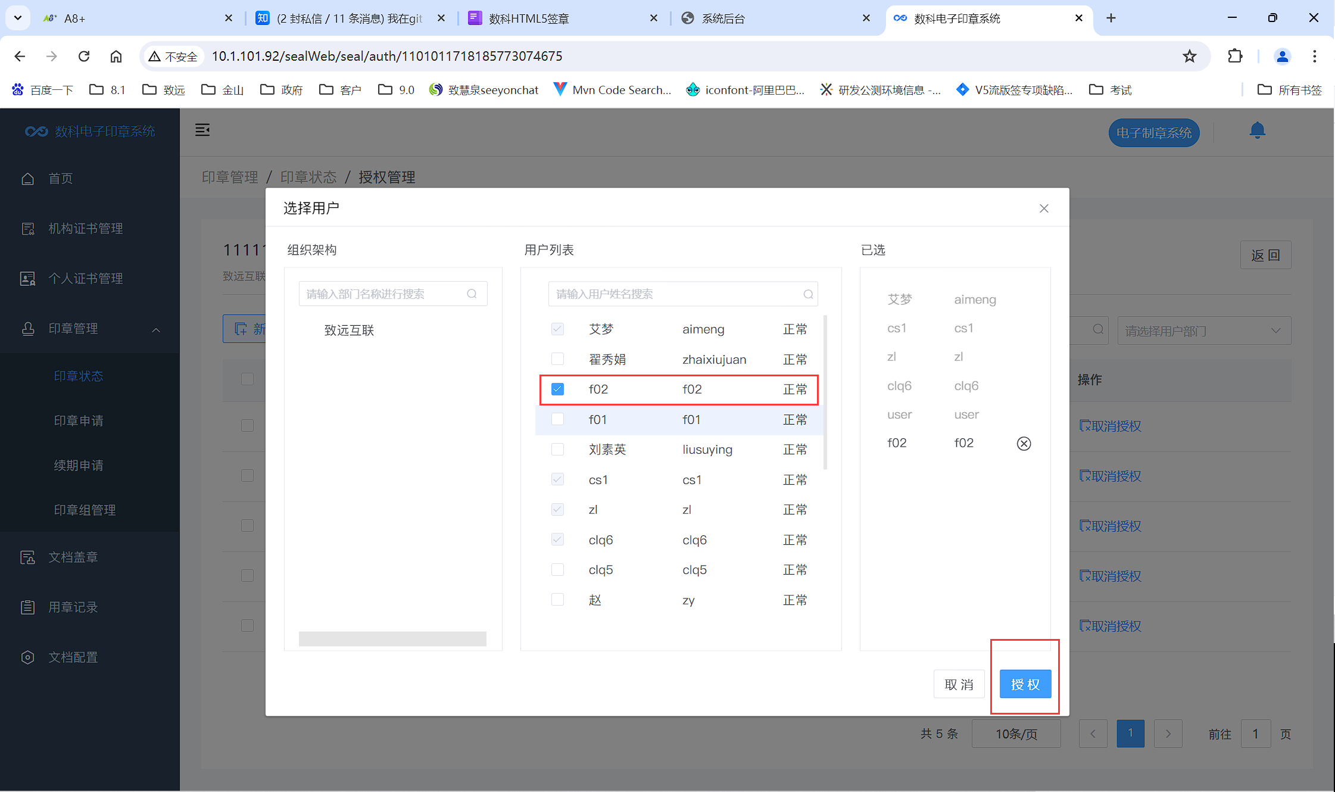
Task: Click the user name search magnifier icon
Action: click(808, 294)
